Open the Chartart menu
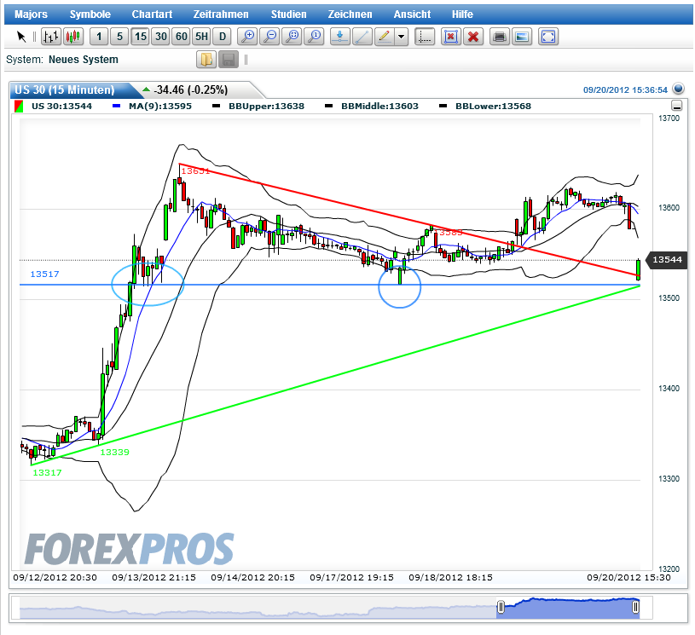 pyautogui.click(x=152, y=14)
